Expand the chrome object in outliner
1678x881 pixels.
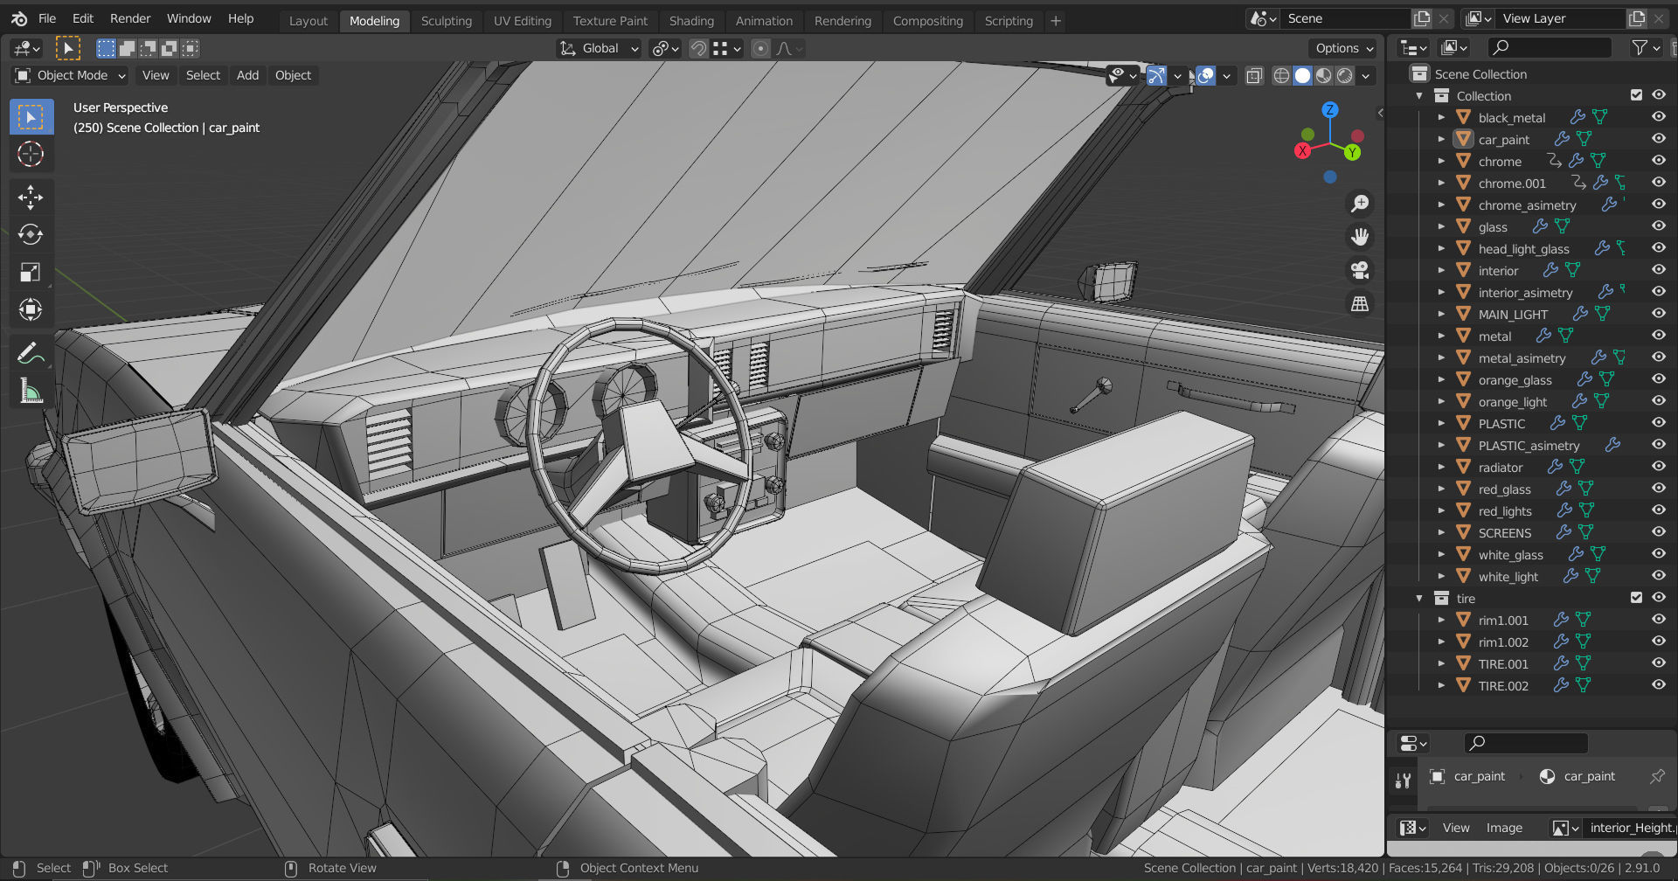1441,161
